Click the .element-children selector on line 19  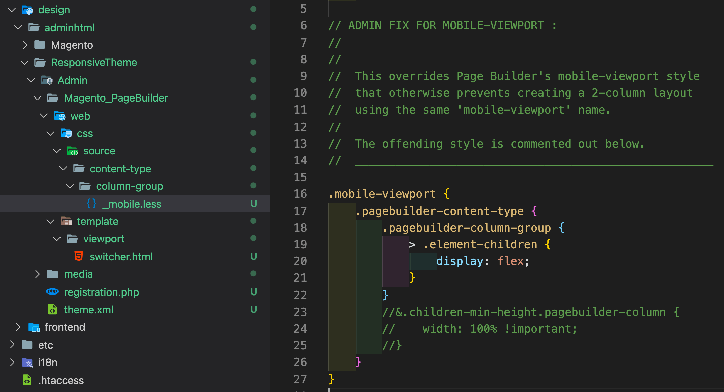coord(480,244)
